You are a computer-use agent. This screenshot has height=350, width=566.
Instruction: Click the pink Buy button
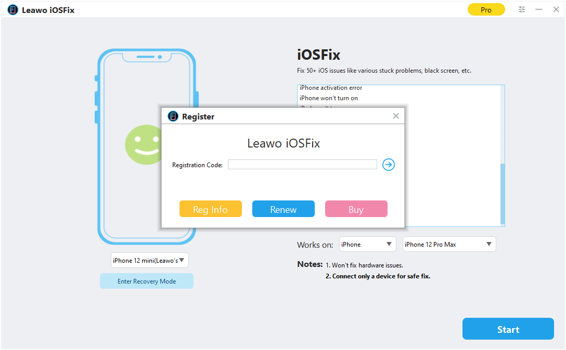356,209
